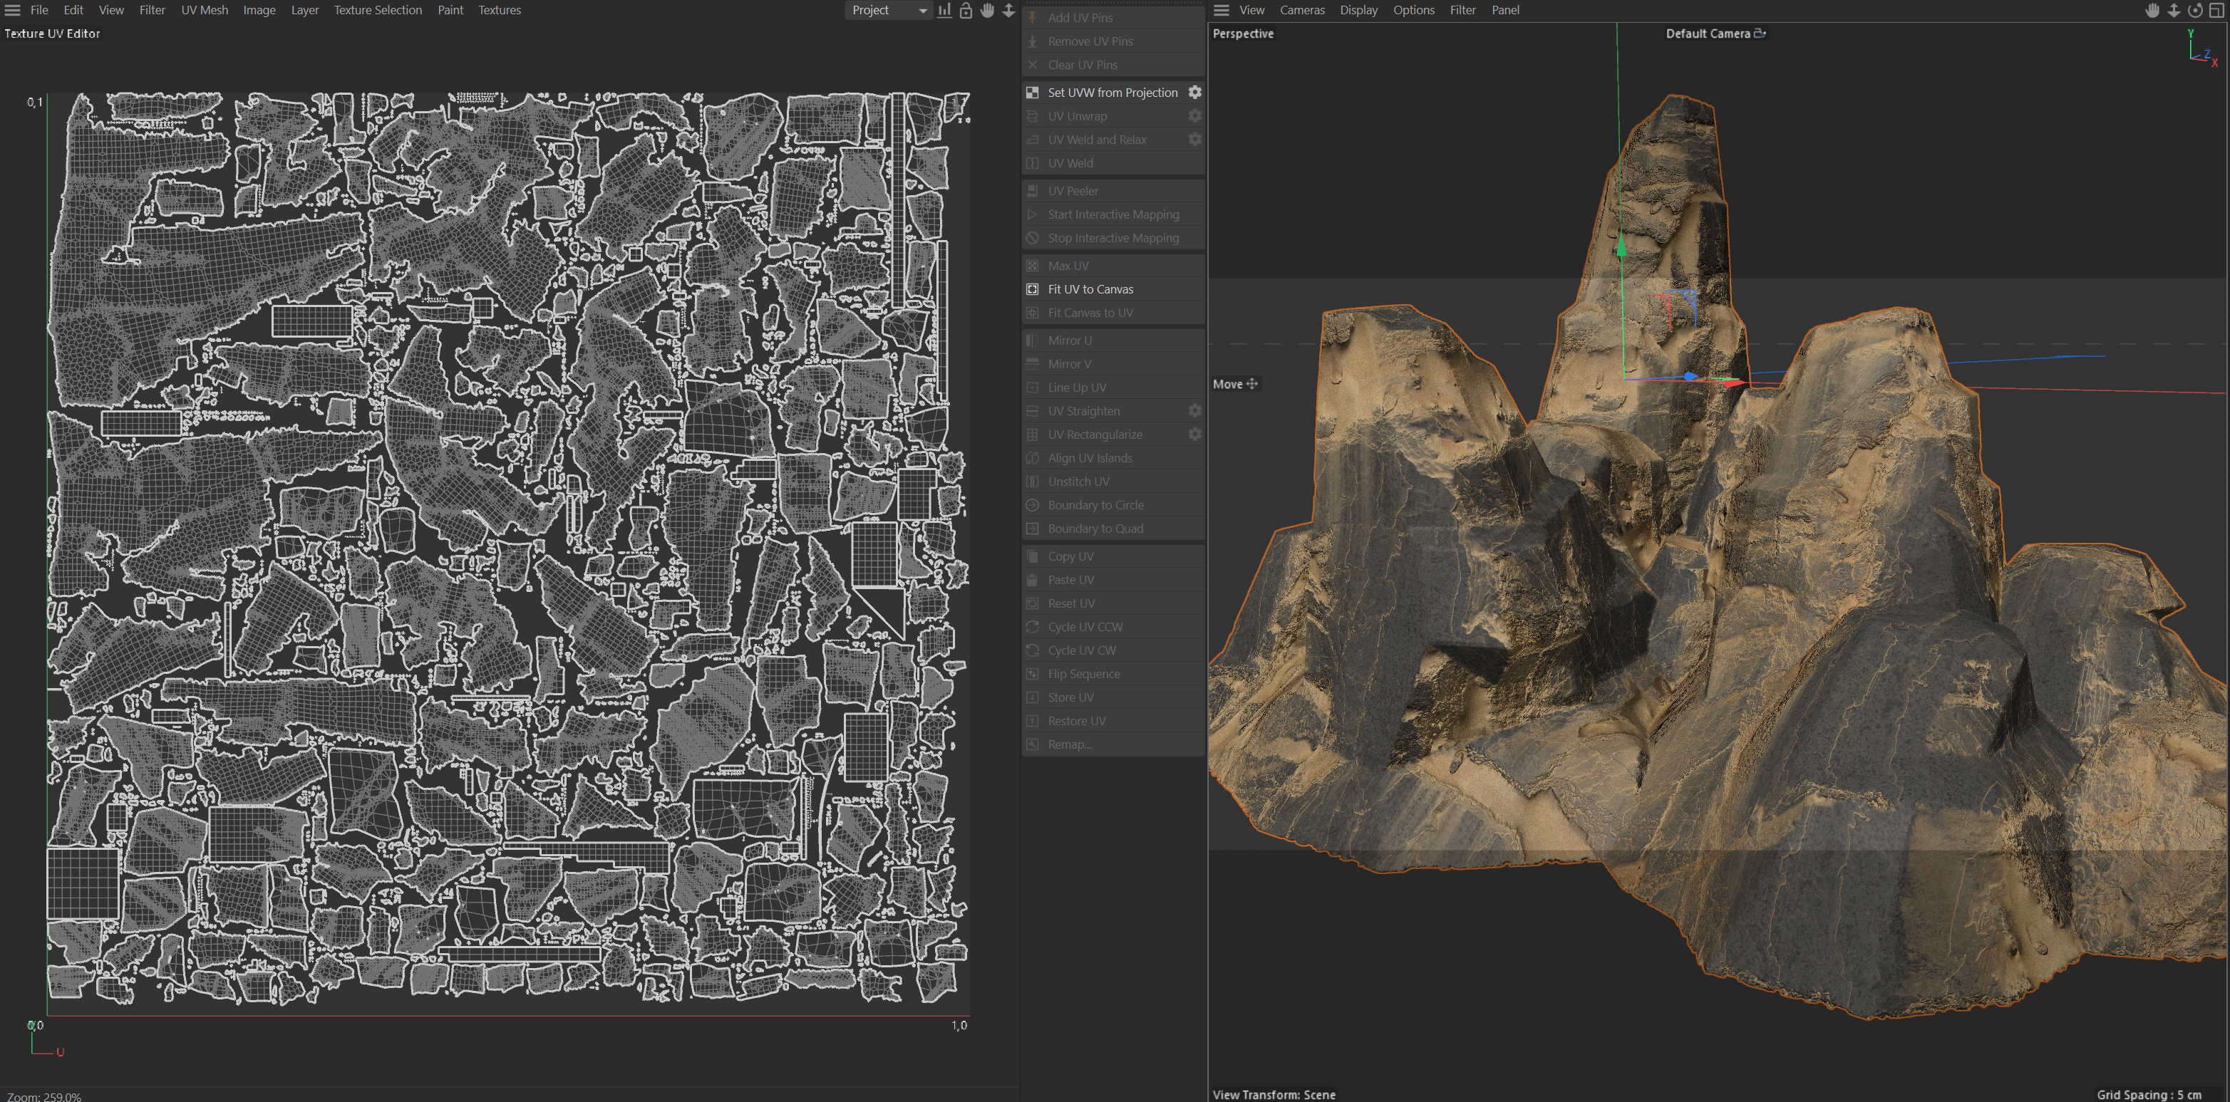Click the orbit rotate icon in viewport header
2230x1102 pixels.
click(2194, 11)
